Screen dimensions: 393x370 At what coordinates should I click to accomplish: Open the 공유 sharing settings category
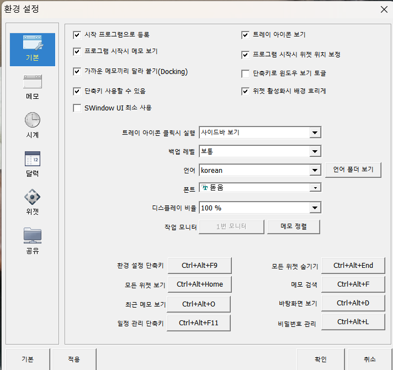(33, 241)
